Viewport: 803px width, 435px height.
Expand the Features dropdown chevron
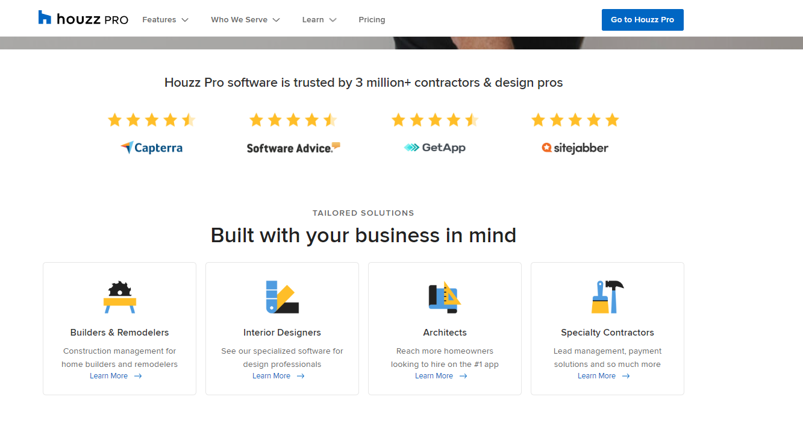tap(185, 20)
